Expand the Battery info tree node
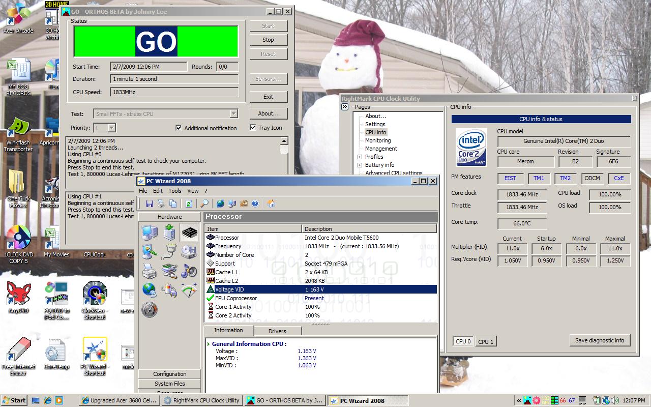Image resolution: width=651 pixels, height=407 pixels. 360,165
